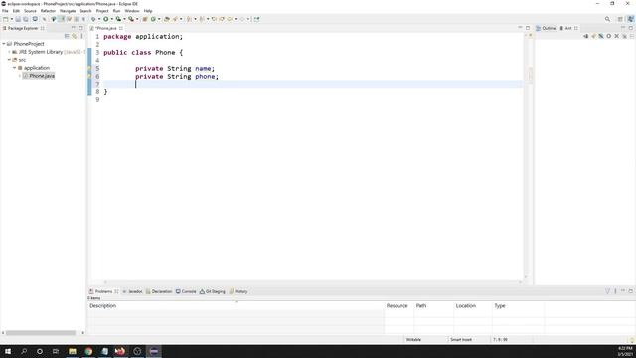Image resolution: width=636 pixels, height=358 pixels.
Task: Open Windows Start menu
Action: click(x=8, y=351)
